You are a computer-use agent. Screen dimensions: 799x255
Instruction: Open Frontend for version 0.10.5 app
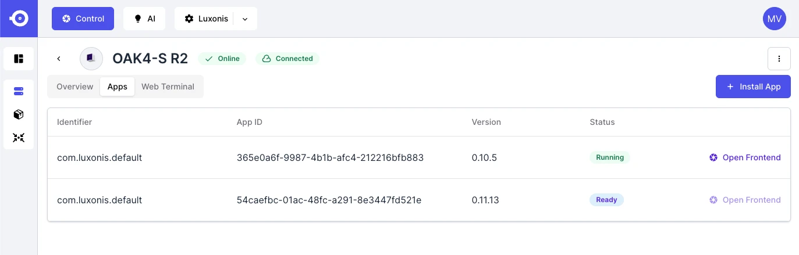pyautogui.click(x=745, y=157)
